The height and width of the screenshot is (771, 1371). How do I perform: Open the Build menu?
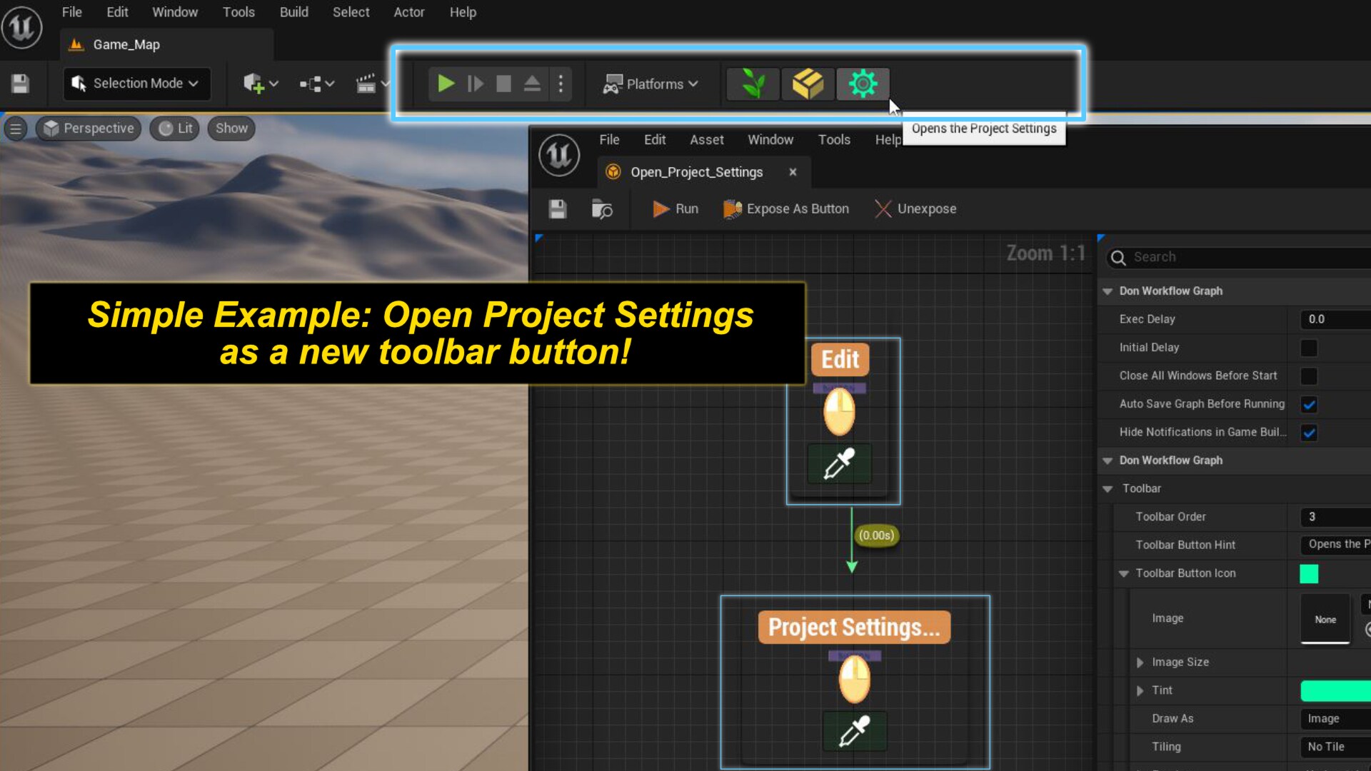coord(293,12)
